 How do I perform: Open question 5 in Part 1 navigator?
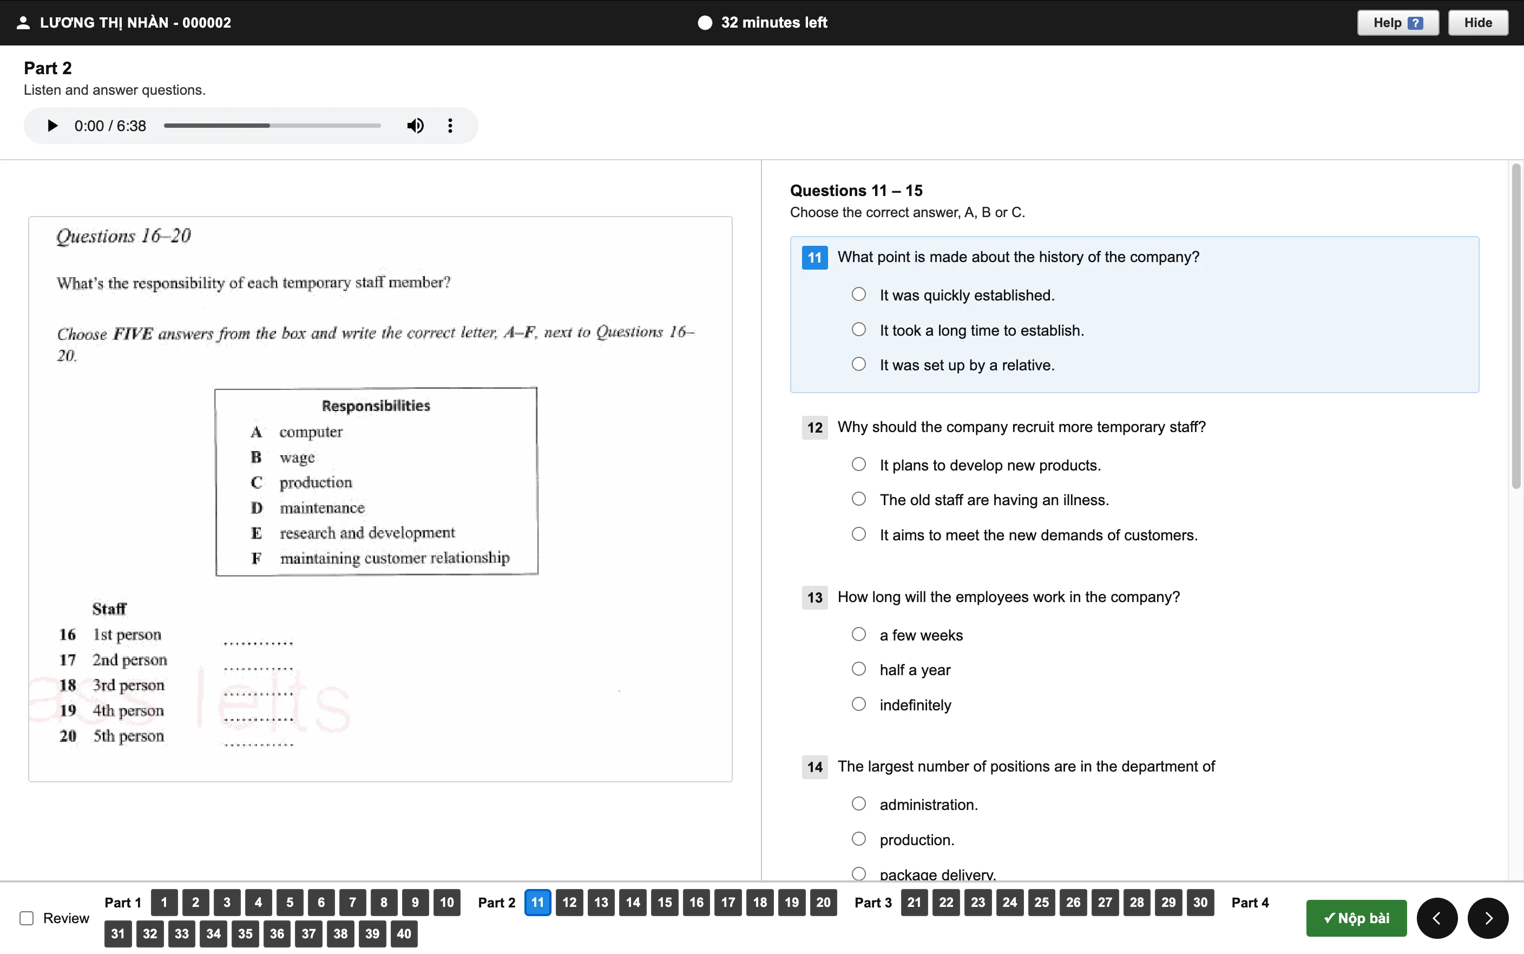coord(290,902)
